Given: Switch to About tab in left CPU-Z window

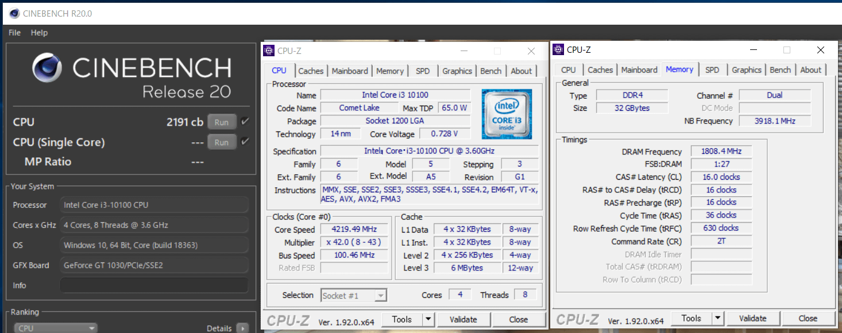Looking at the screenshot, I should [522, 71].
